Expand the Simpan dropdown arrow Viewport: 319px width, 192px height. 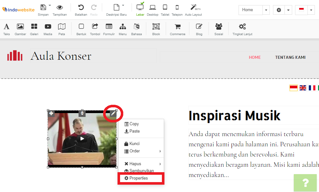coord(50,5)
